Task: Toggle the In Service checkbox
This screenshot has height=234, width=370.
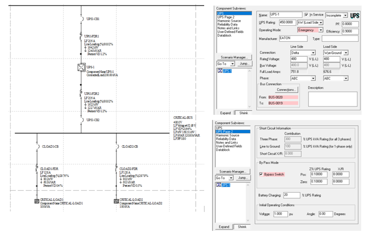Action: click(x=306, y=15)
